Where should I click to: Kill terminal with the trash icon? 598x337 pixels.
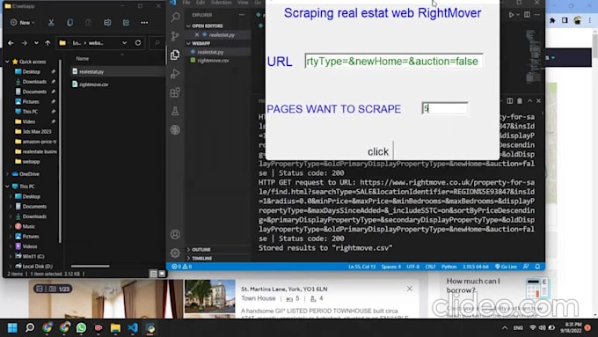[x=520, y=101]
